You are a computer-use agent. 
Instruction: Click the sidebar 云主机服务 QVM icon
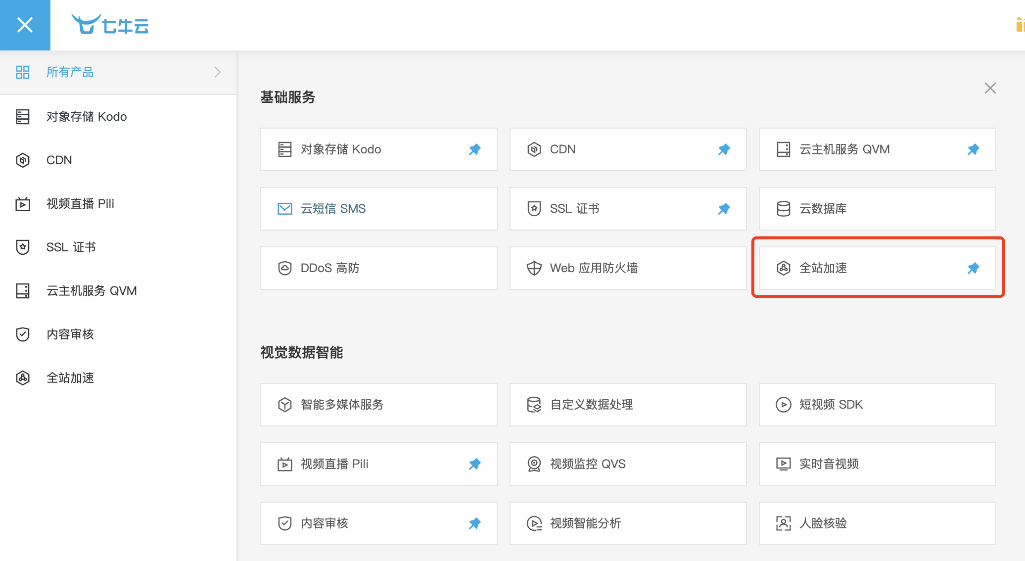point(23,291)
